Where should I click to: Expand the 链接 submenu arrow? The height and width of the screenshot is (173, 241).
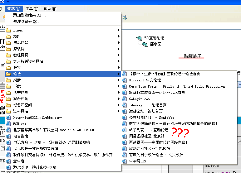(x=119, y=68)
